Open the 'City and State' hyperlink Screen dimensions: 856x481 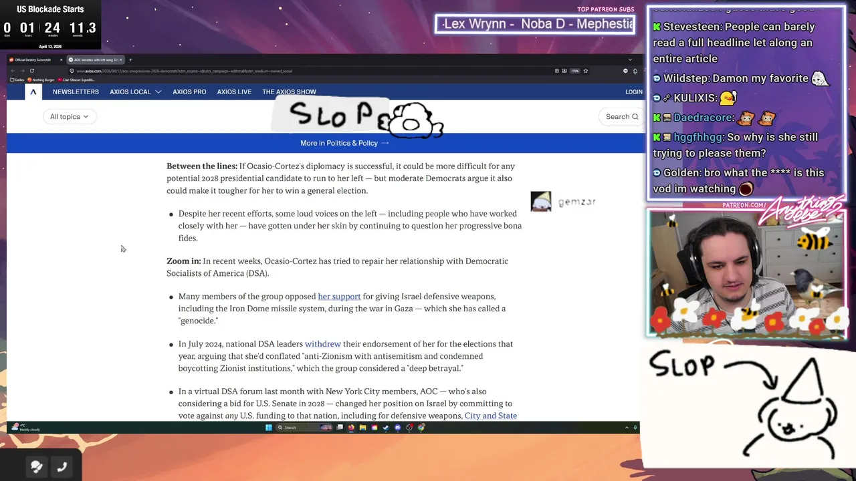click(x=491, y=416)
